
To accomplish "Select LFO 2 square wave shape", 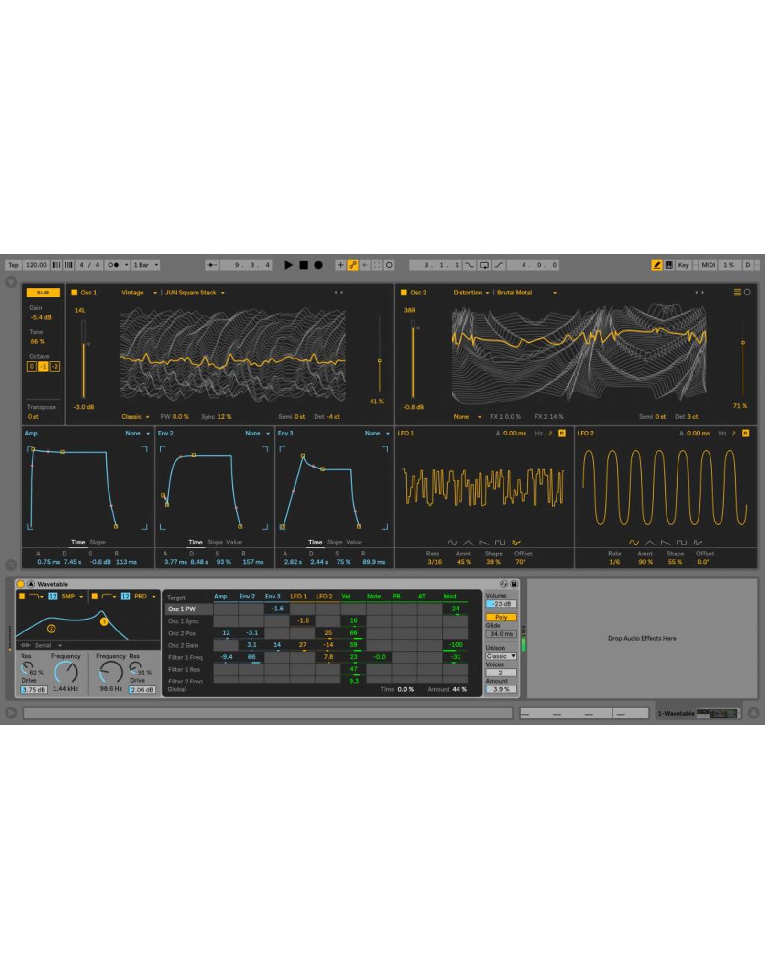I will click(681, 543).
